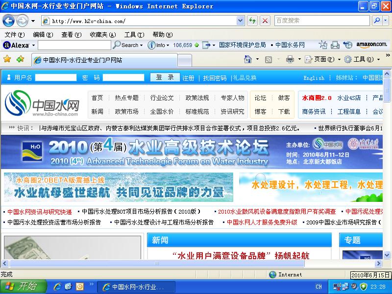Open the 文件(F) menu

tap(15, 35)
